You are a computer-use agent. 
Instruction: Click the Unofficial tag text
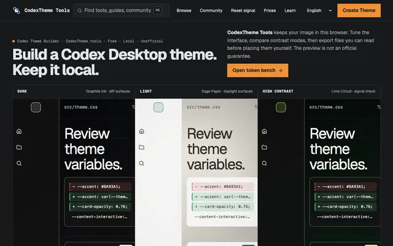tap(152, 41)
